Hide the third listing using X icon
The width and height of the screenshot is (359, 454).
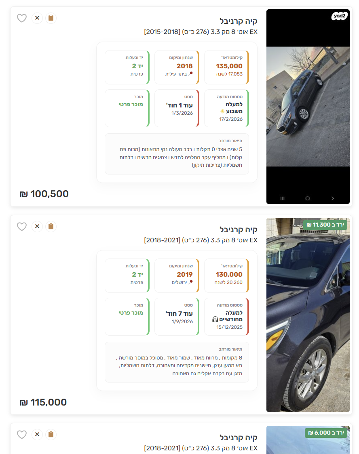pyautogui.click(x=37, y=435)
